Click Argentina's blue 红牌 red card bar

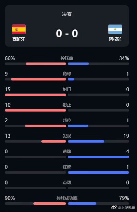coord(98,173)
